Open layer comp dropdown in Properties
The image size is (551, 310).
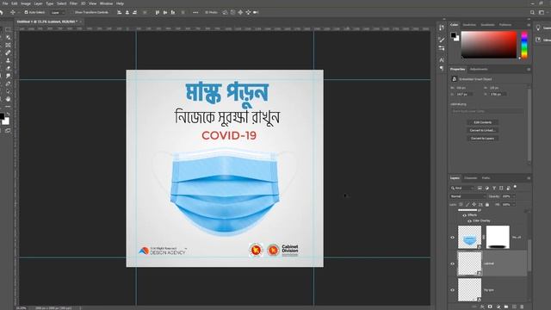tap(487, 111)
